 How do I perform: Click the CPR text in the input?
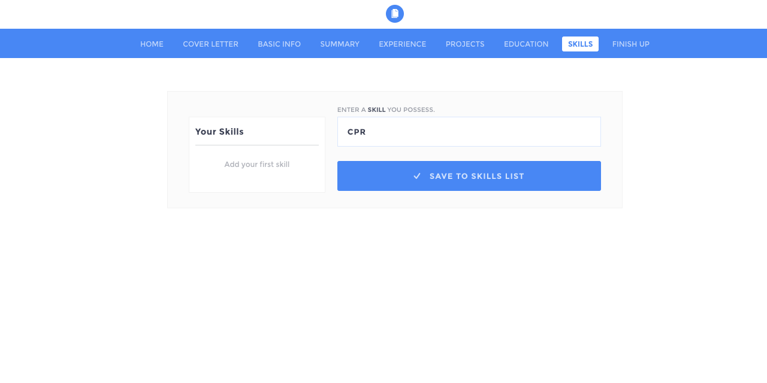357,132
